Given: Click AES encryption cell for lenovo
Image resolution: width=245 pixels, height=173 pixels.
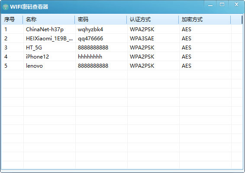Looking at the screenshot, I should tap(205, 65).
